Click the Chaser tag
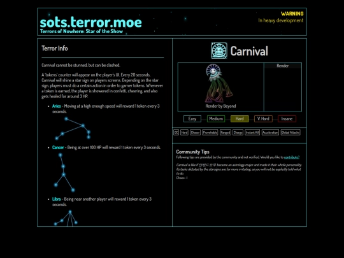The image size is (344, 258). tap(195, 133)
